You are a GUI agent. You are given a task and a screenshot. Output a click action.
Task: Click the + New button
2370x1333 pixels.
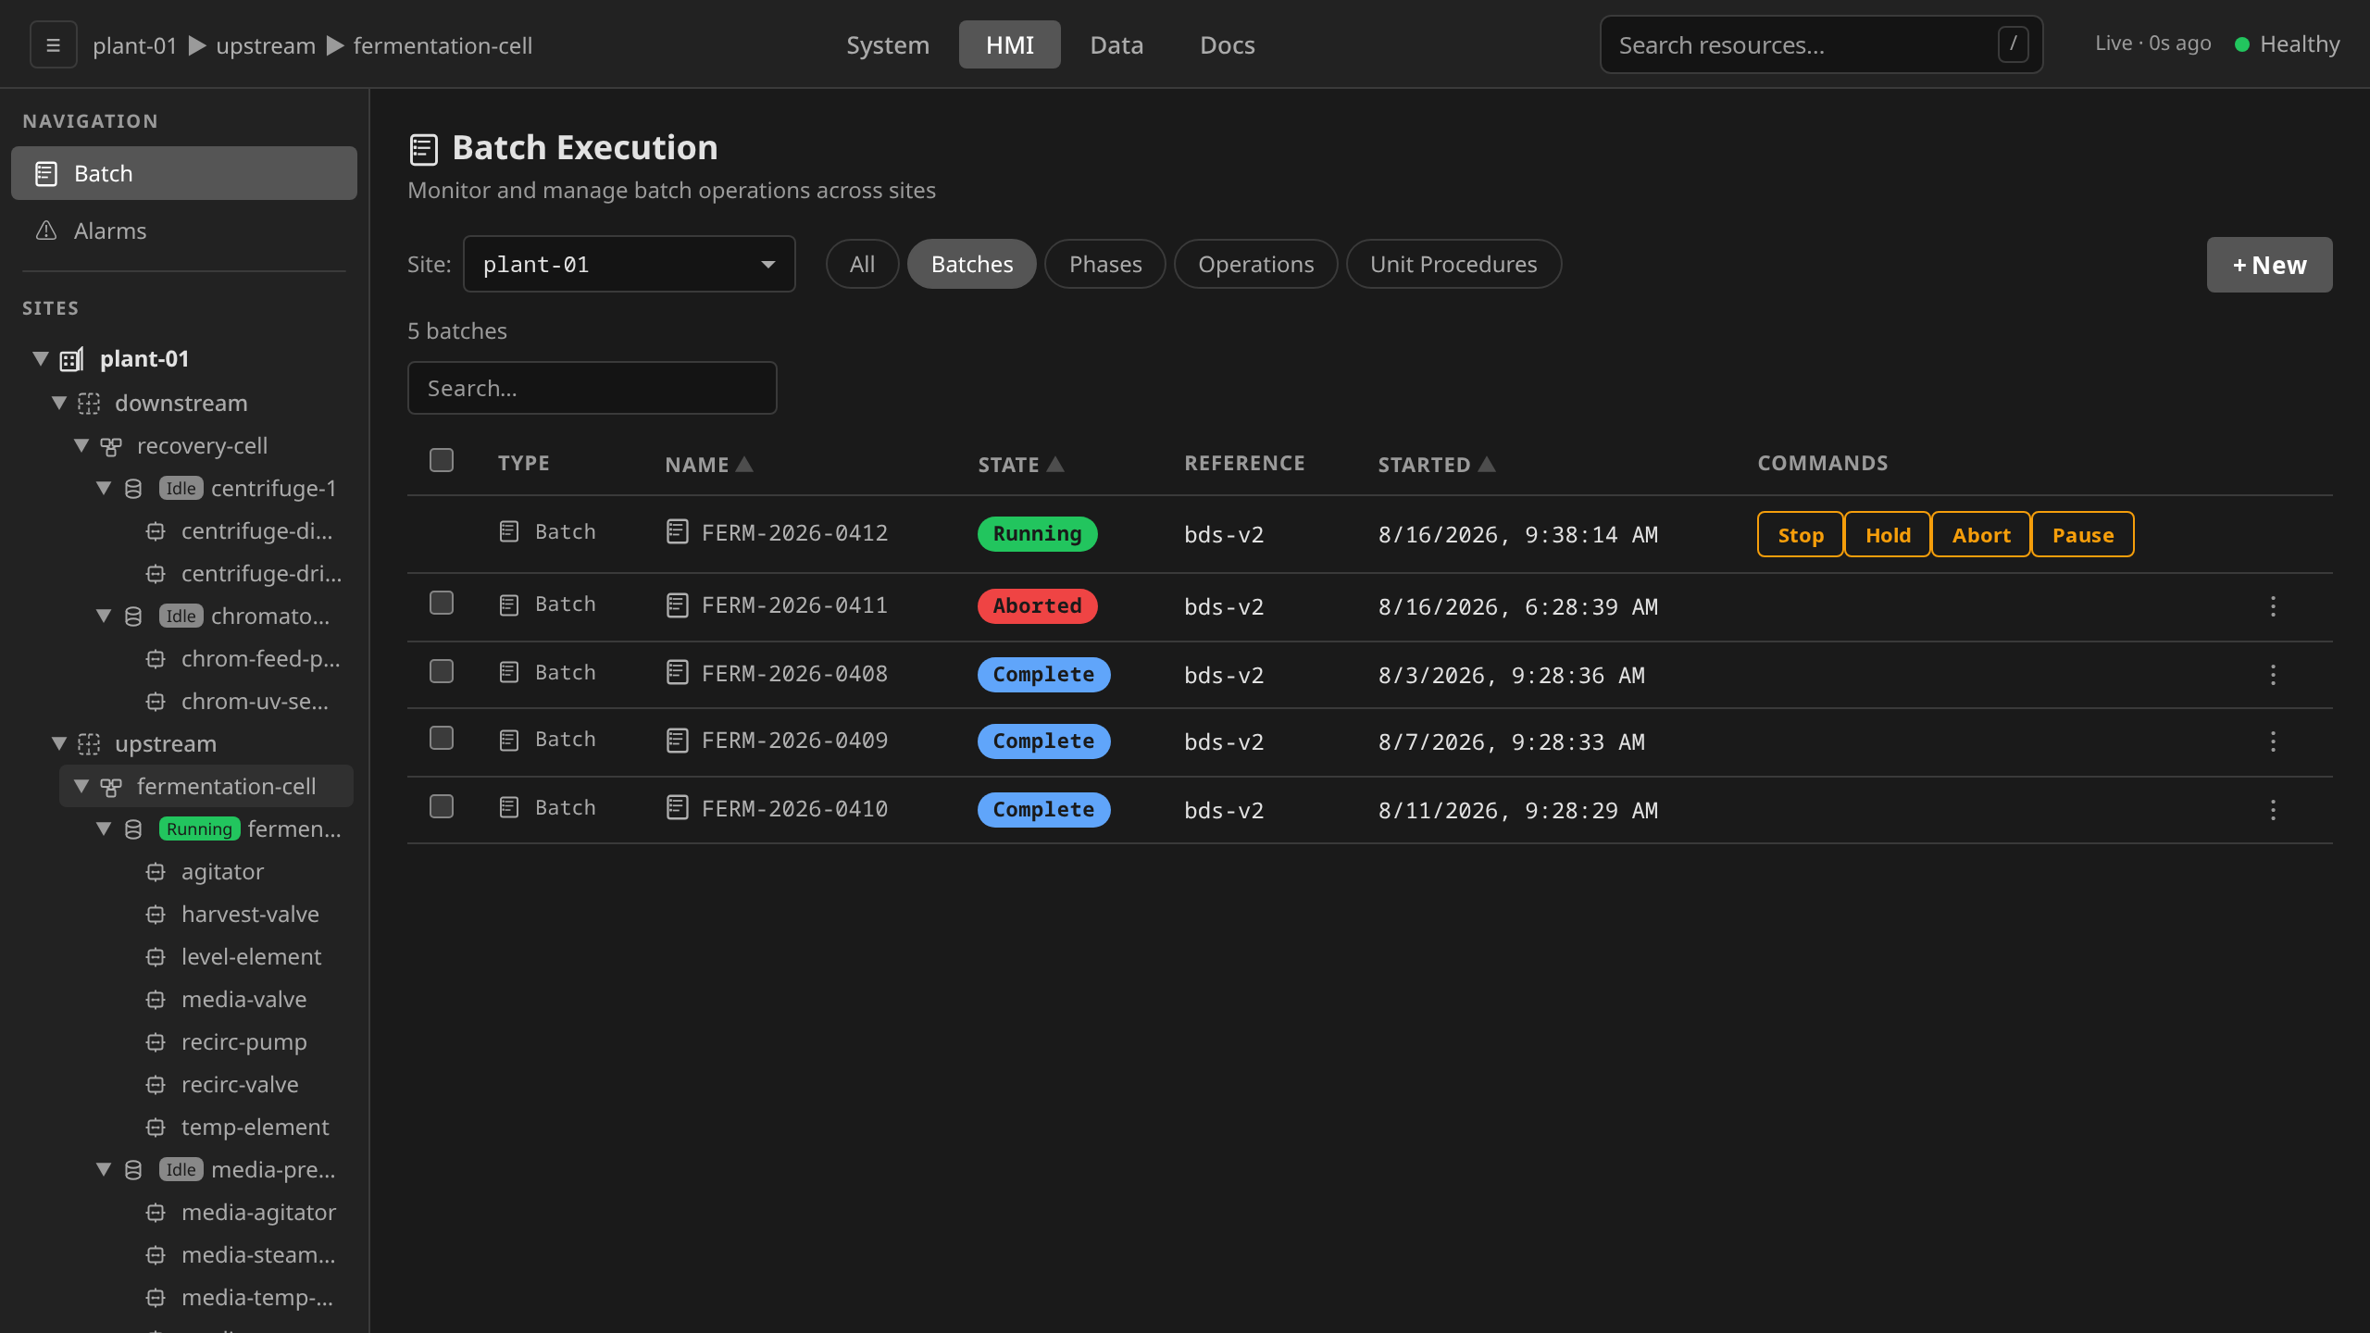[2269, 265]
